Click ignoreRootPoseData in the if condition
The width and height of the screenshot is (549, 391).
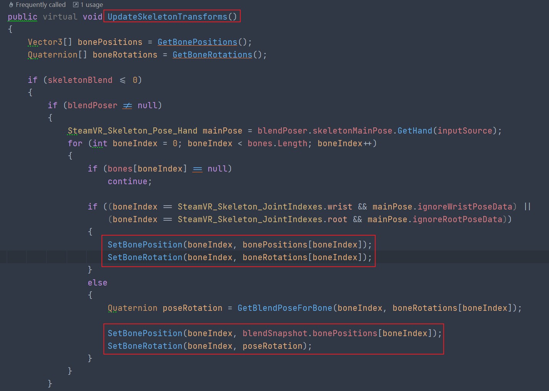(x=457, y=219)
